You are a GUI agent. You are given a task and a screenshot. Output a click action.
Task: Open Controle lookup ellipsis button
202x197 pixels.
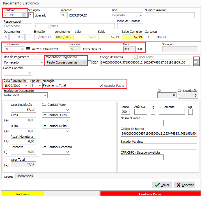click(24, 15)
